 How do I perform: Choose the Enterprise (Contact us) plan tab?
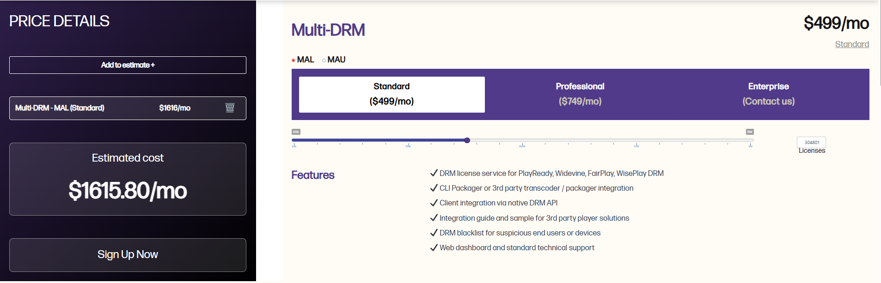point(769,94)
